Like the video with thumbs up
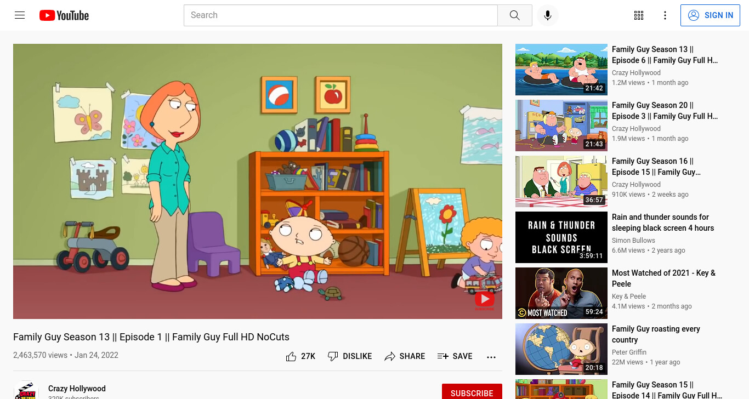The height and width of the screenshot is (399, 749). tap(300, 356)
